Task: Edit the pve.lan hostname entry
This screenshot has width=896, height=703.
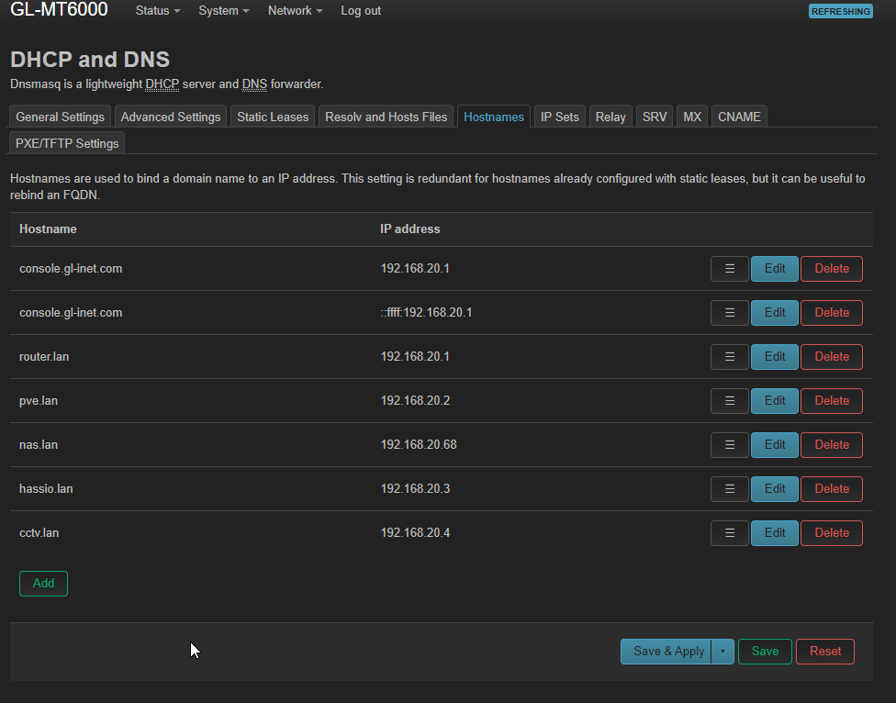Action: coord(774,401)
